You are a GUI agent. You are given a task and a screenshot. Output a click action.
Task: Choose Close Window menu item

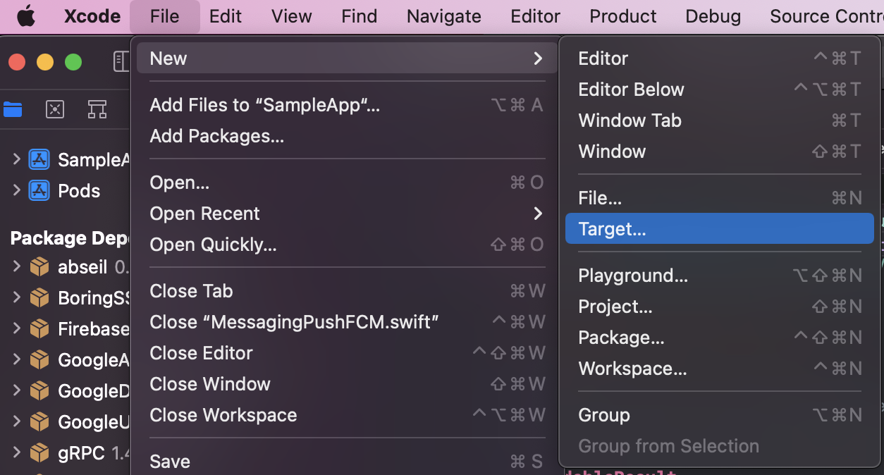coord(345,384)
